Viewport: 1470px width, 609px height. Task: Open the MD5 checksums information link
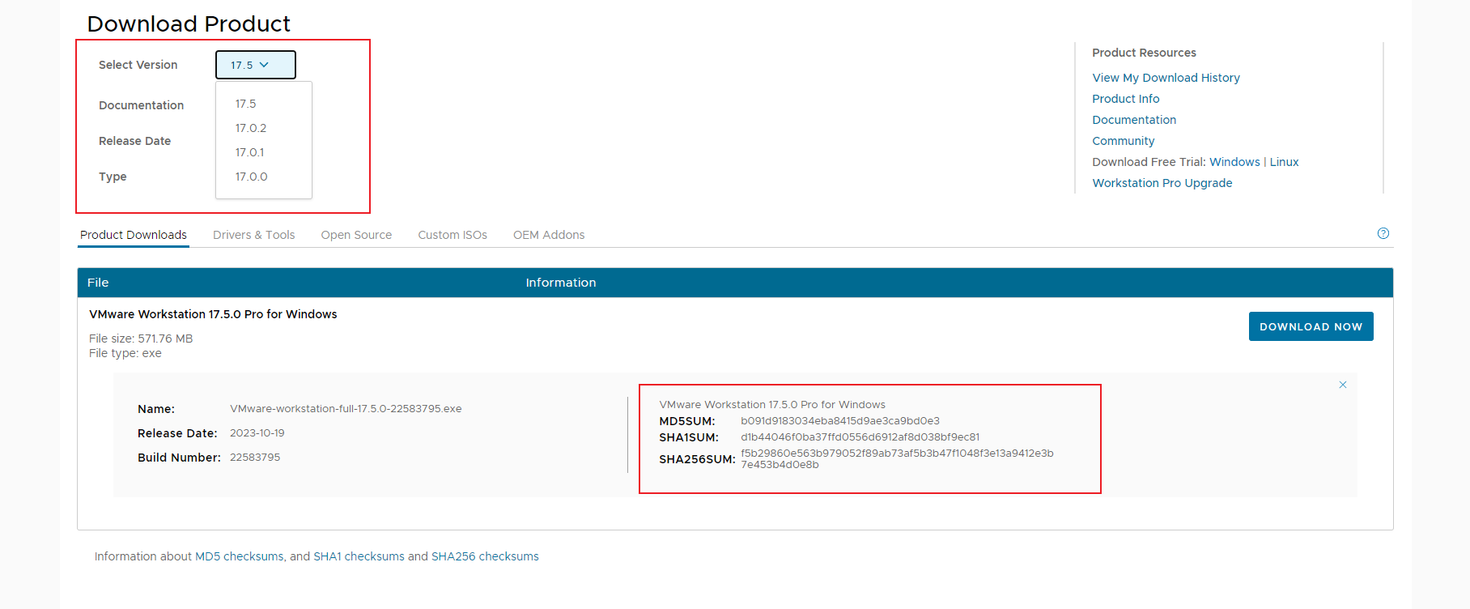click(240, 556)
